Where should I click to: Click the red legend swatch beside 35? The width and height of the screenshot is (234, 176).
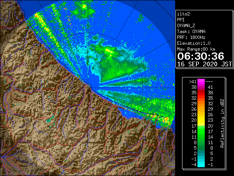point(201,93)
